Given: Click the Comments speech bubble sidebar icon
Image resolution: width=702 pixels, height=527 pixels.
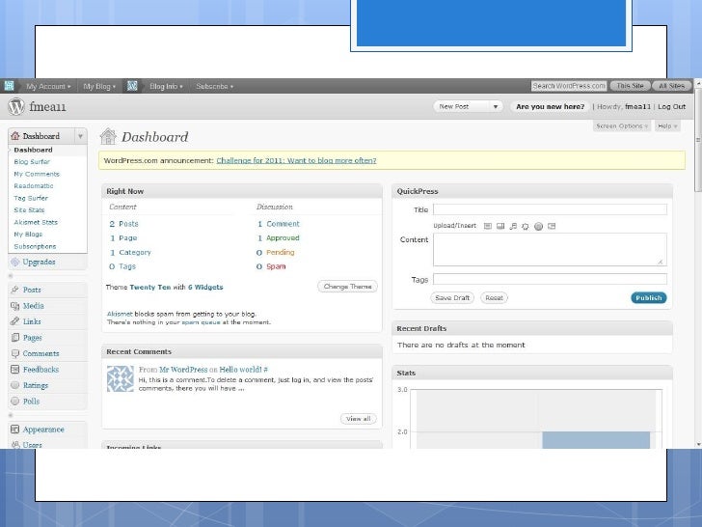Looking at the screenshot, I should (14, 353).
